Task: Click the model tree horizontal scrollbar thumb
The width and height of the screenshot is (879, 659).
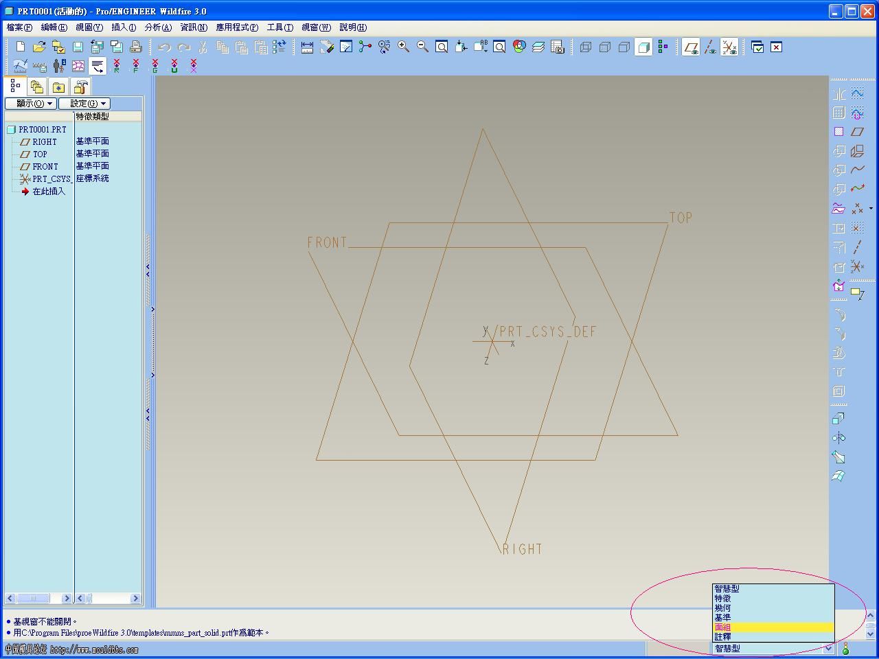Action: 32,599
